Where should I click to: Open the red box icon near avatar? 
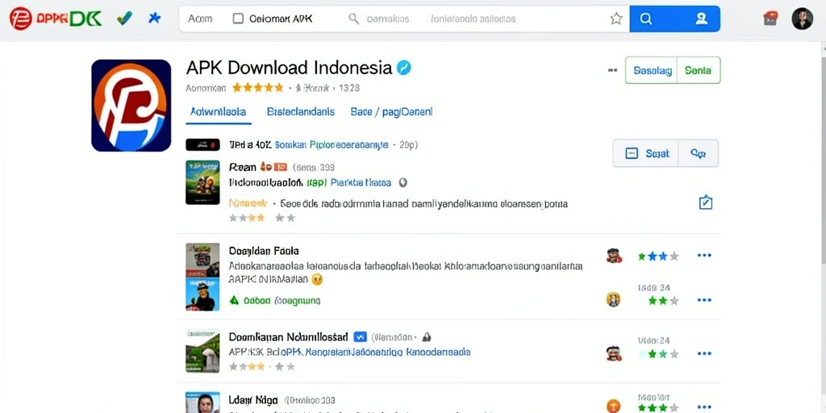[x=770, y=19]
